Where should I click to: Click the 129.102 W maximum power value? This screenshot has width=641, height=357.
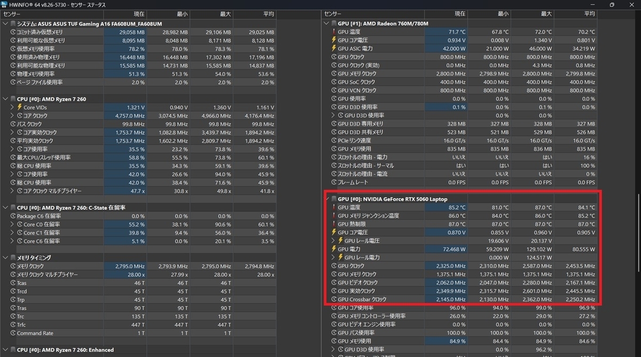[x=541, y=249]
